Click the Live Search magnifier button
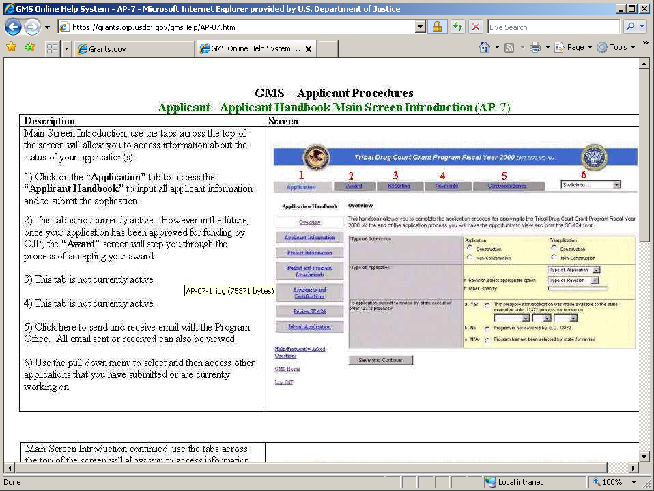This screenshot has height=491, width=654. (629, 27)
